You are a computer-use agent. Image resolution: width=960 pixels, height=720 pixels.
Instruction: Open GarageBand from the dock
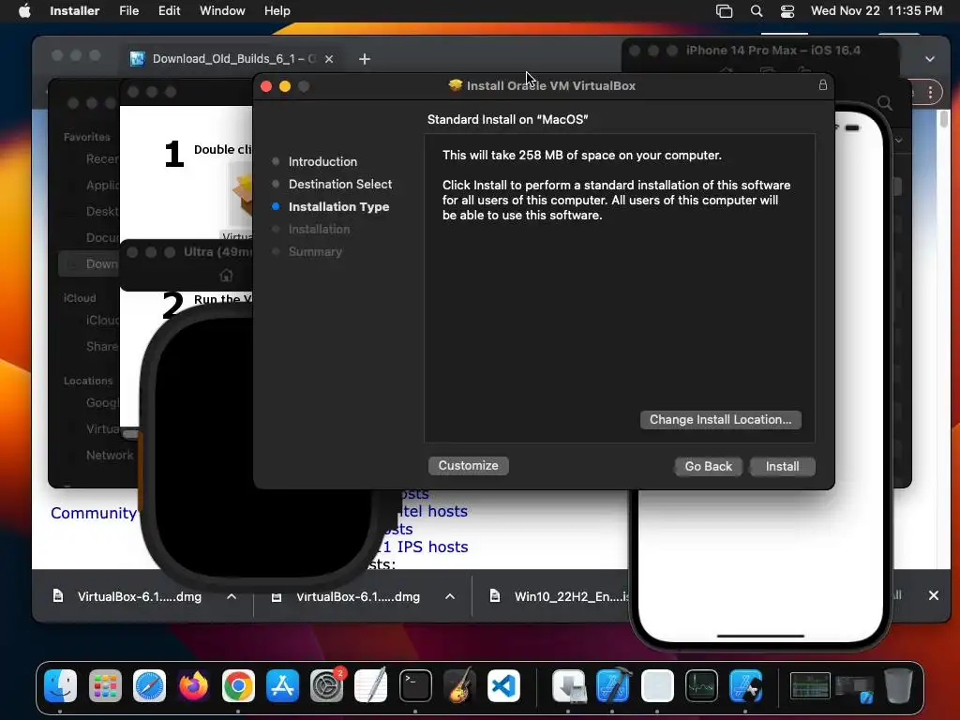click(x=459, y=685)
